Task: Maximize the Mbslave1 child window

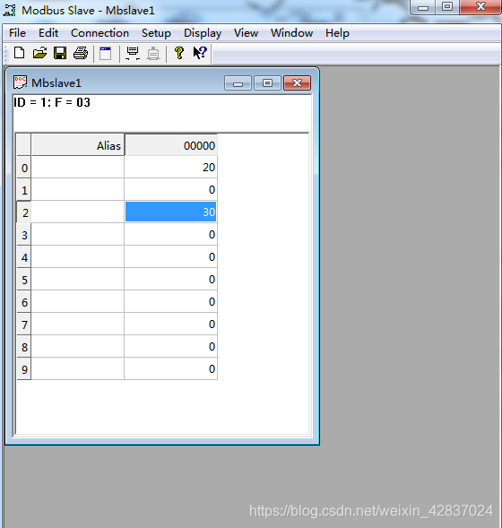Action: click(267, 82)
